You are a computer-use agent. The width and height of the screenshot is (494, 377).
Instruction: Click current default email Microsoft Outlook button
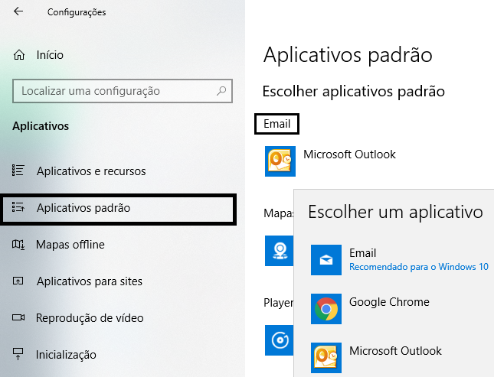pyautogui.click(x=330, y=161)
